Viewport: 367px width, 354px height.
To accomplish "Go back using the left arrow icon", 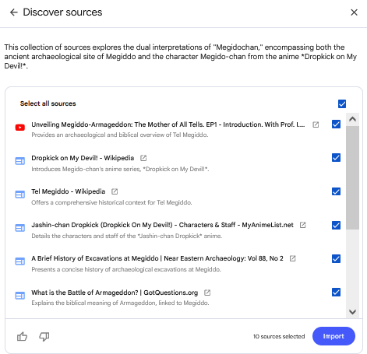I will [x=13, y=12].
